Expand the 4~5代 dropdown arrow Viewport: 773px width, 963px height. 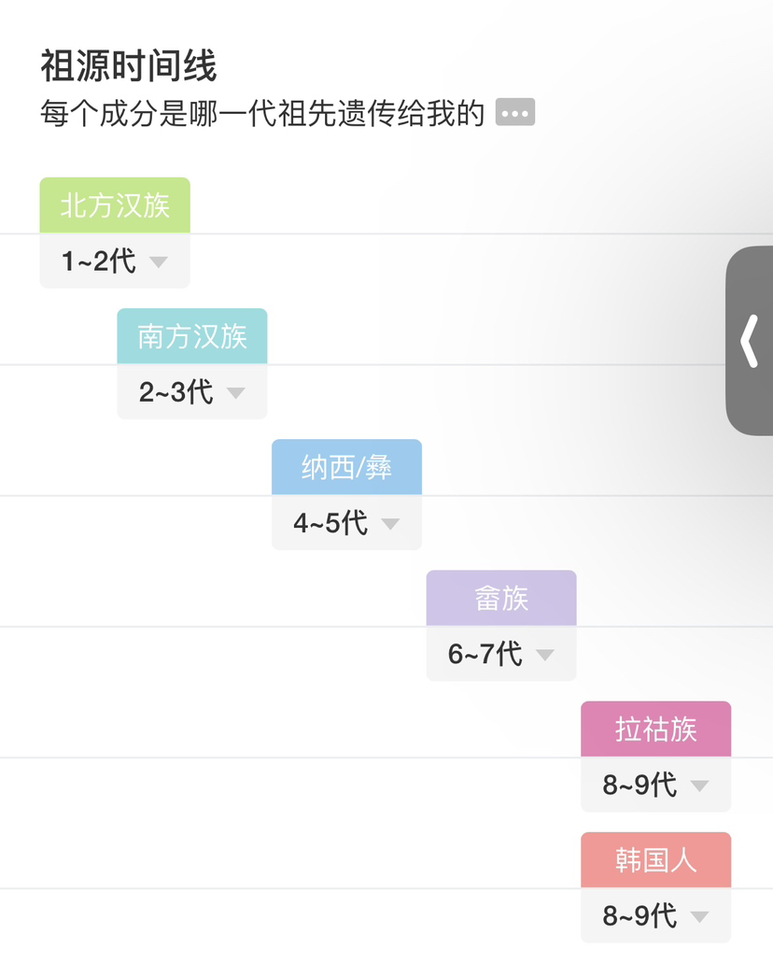pos(390,523)
